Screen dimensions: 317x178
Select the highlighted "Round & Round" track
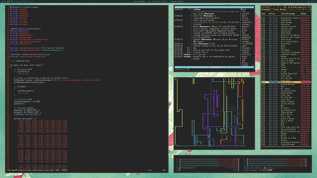pos(288,82)
